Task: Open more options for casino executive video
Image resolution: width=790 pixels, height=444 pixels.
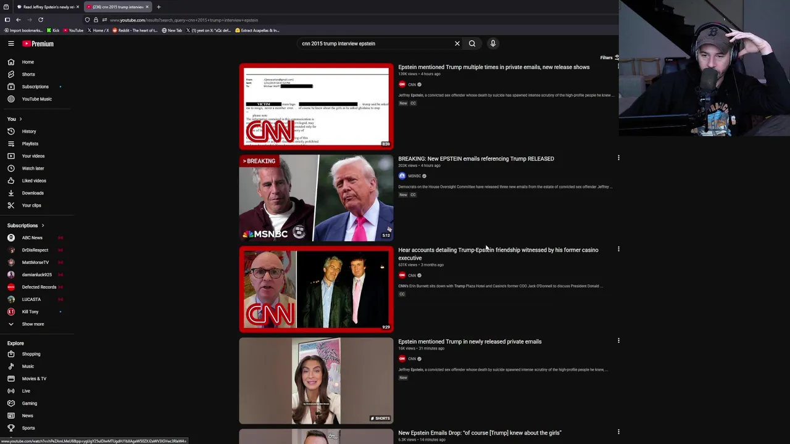Action: tap(618, 249)
